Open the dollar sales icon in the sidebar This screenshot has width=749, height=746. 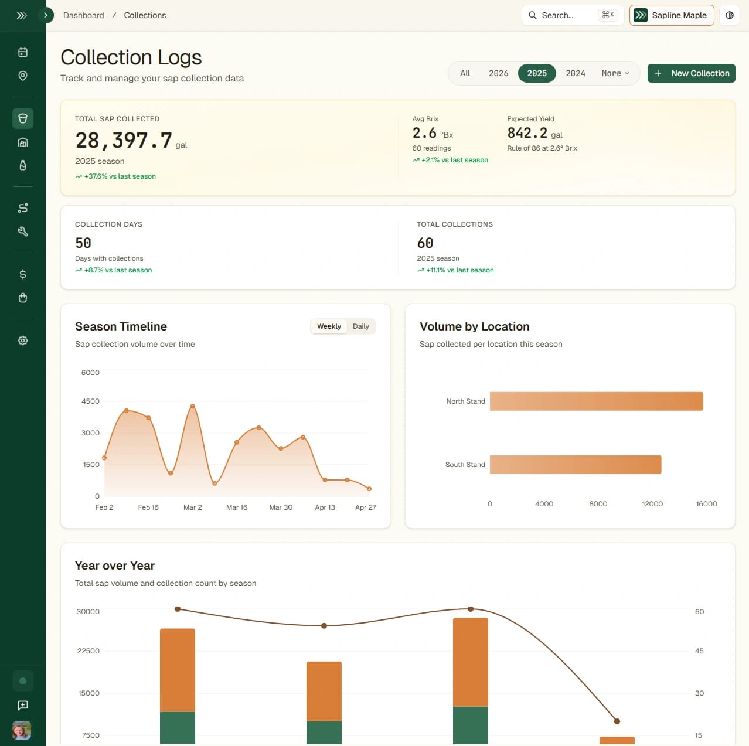coord(22,274)
